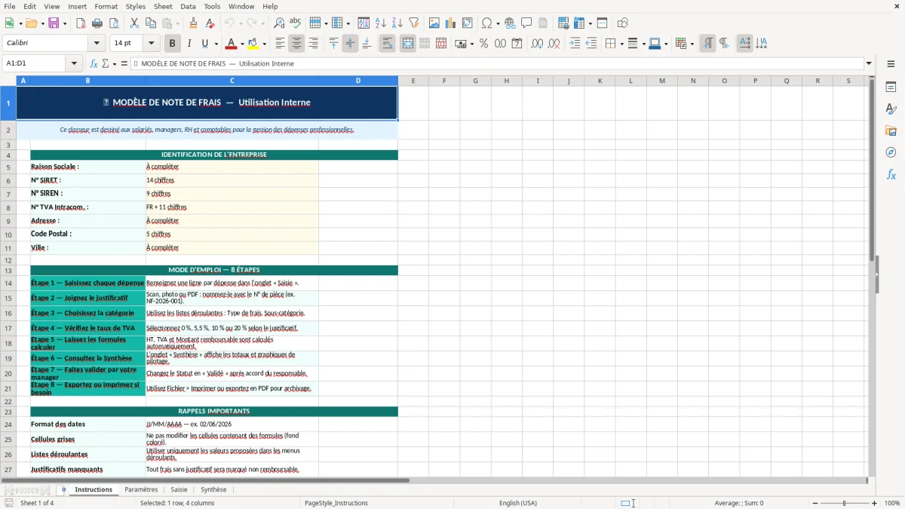Insert Special Character omega icon

pyautogui.click(x=486, y=23)
